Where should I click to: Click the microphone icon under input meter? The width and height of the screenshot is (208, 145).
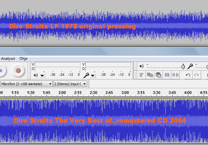point(86,75)
